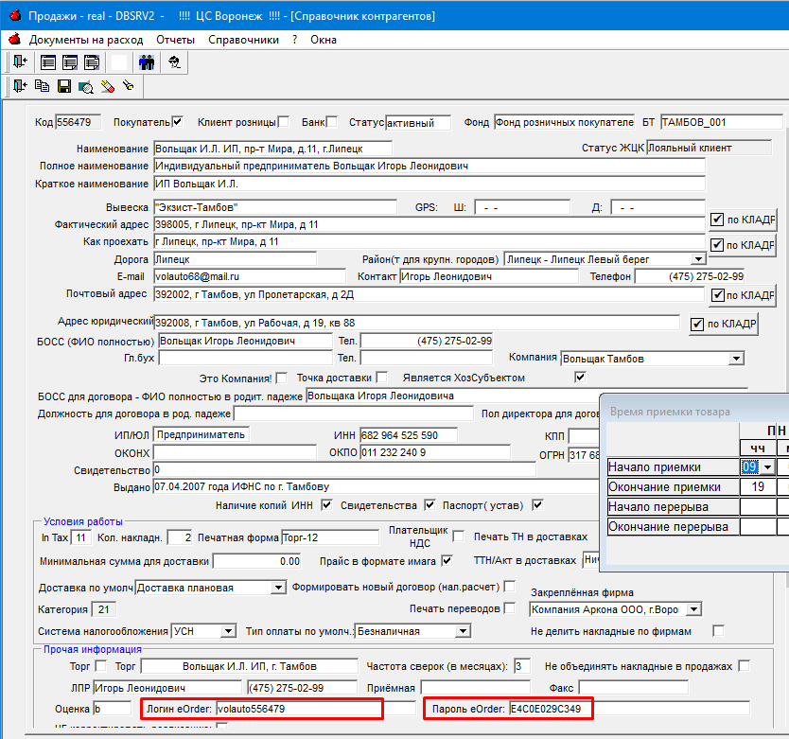Toggle Прайс в формате имага checkbox
The height and width of the screenshot is (739, 789).
pos(447,561)
